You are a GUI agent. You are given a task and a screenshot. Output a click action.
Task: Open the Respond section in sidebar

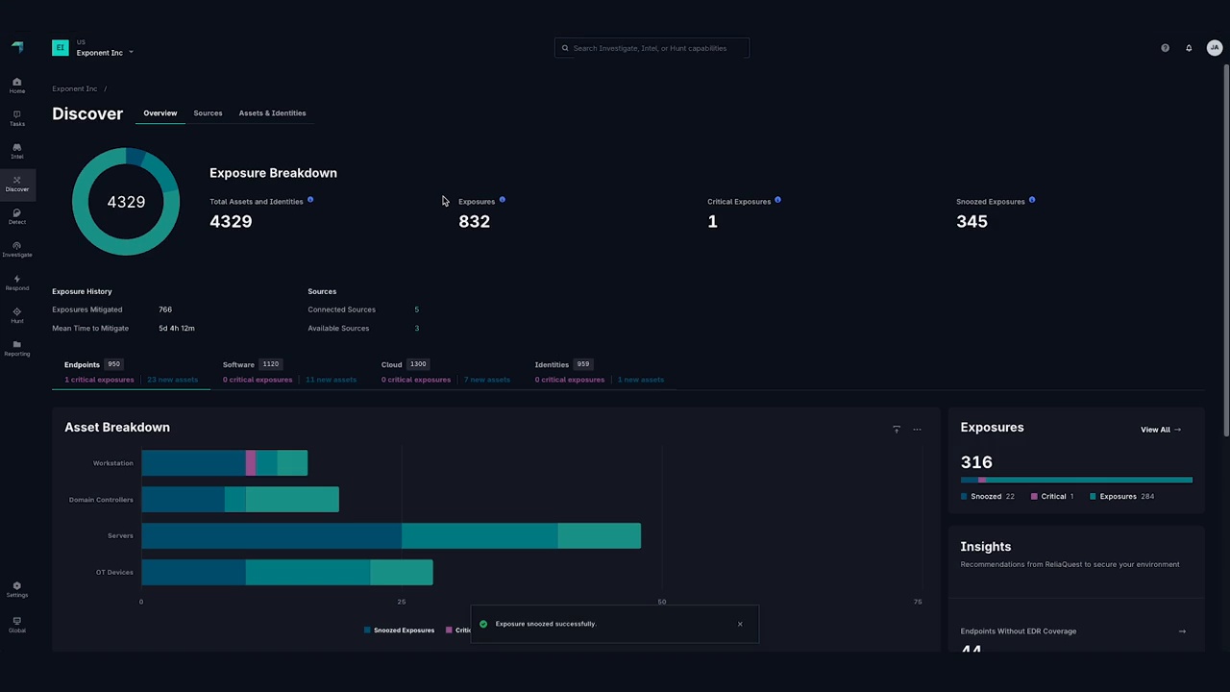point(16,283)
